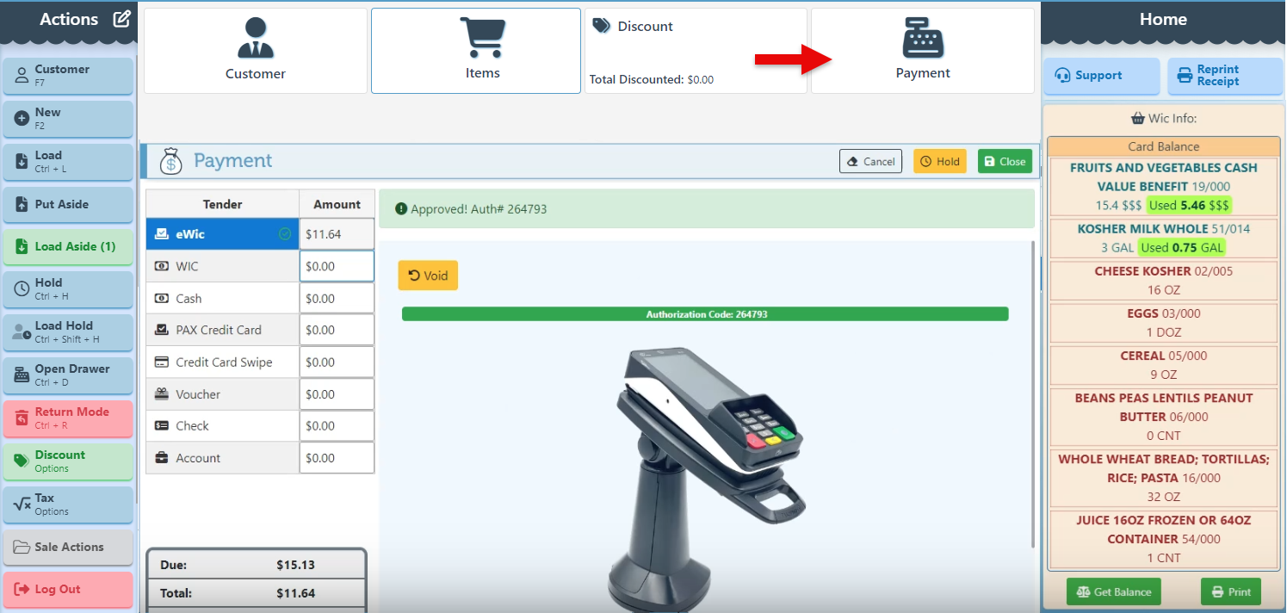Click the Reprint Receipt printer button
1287x613 pixels.
click(1224, 76)
